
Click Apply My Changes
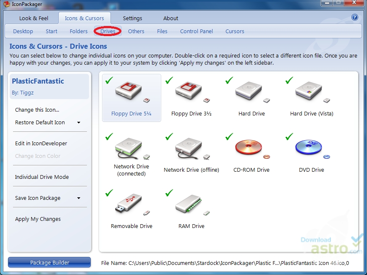click(37, 219)
